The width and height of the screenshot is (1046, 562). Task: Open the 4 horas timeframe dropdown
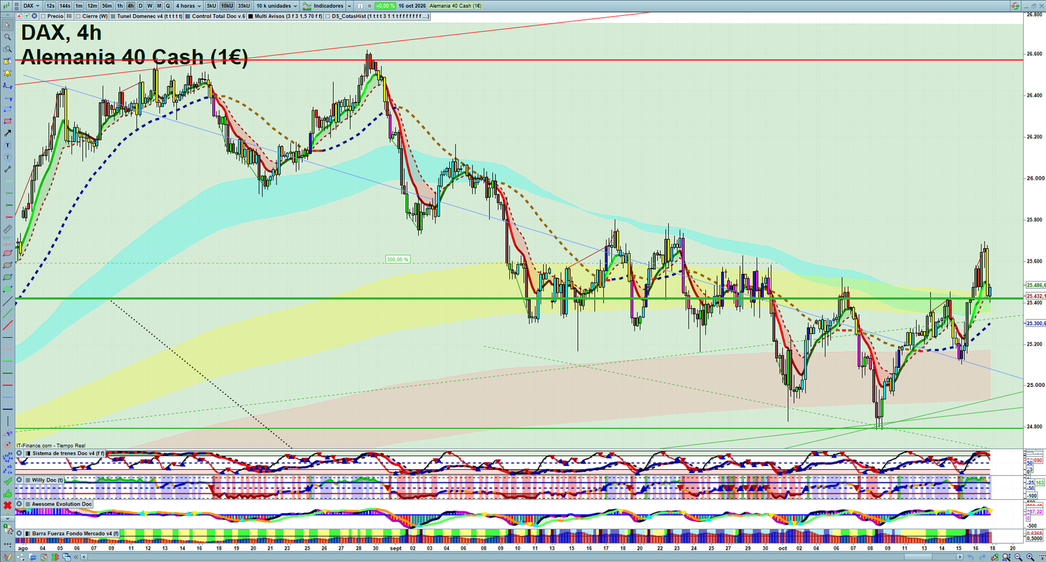coord(188,6)
